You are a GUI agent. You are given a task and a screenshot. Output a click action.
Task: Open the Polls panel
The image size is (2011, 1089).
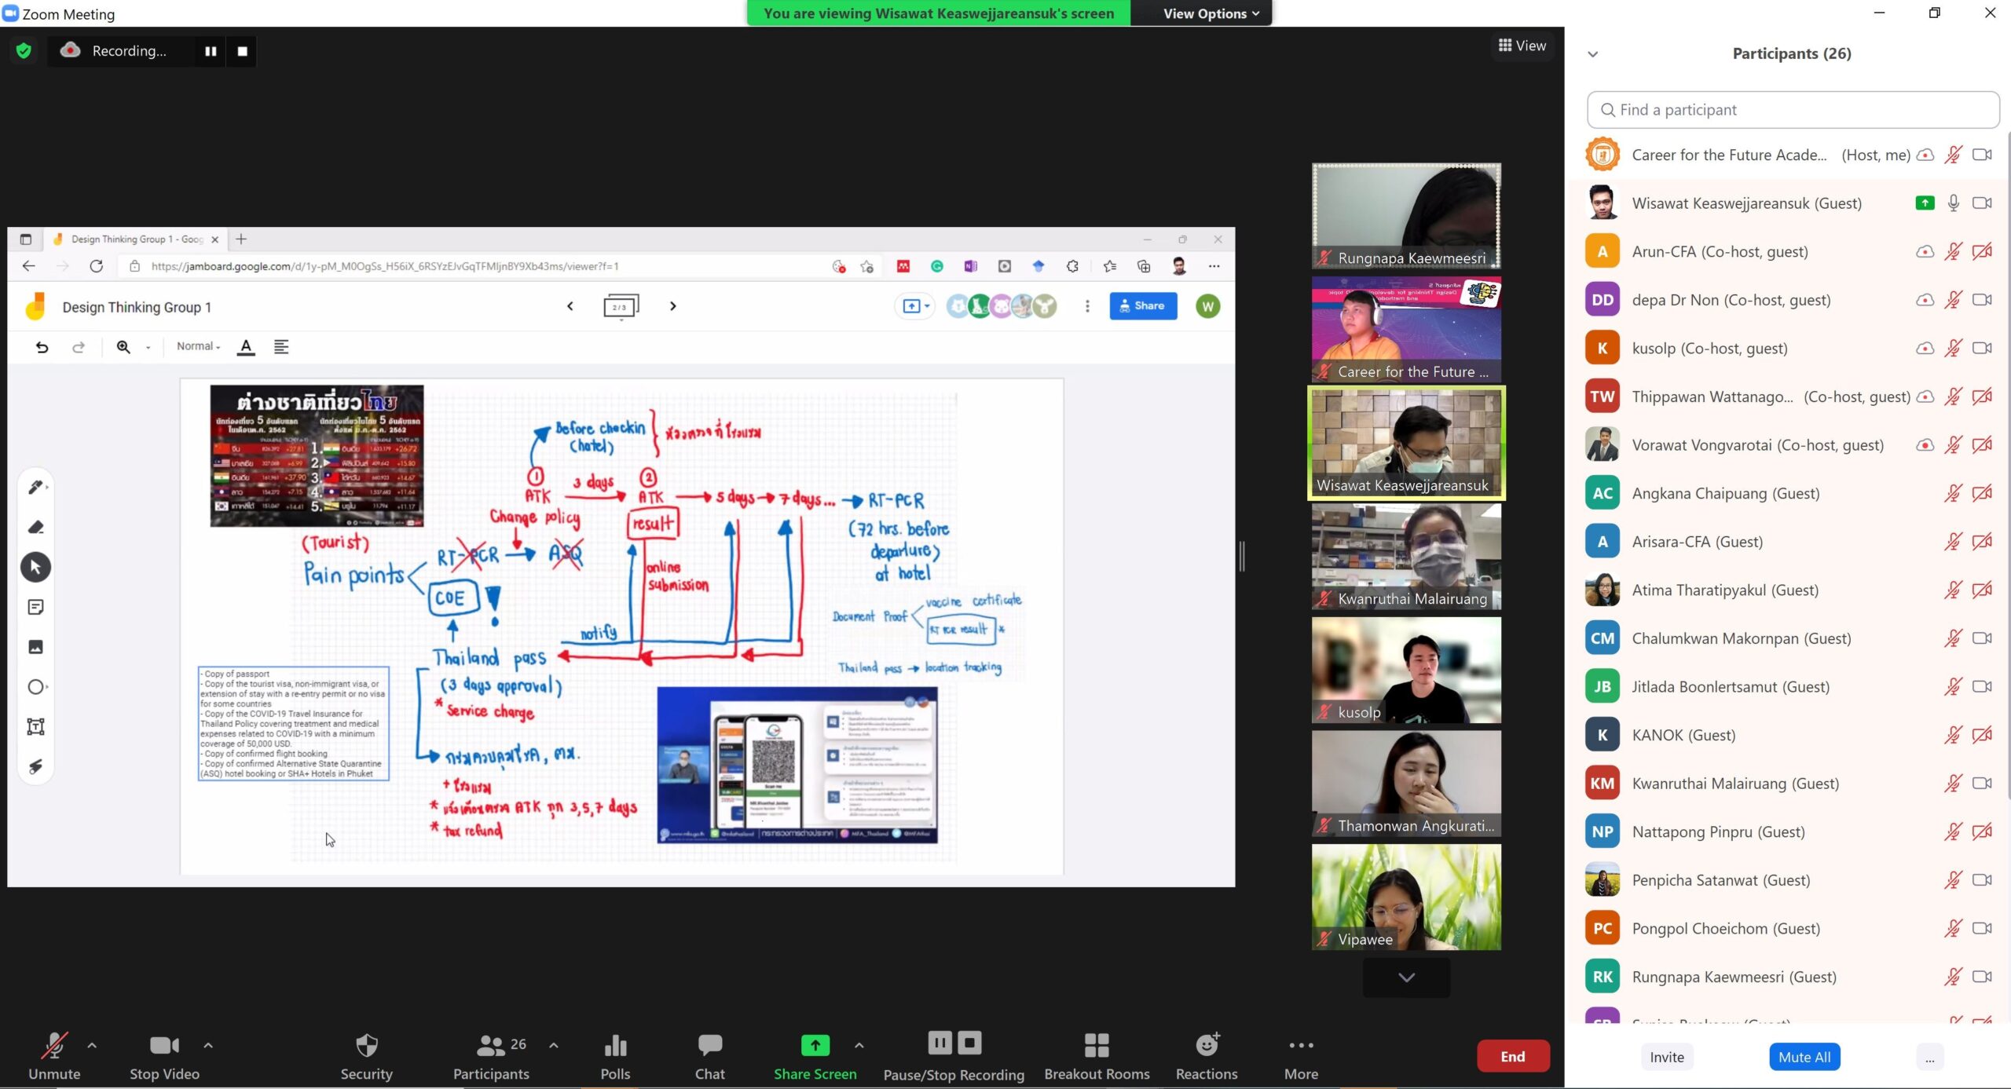[615, 1055]
